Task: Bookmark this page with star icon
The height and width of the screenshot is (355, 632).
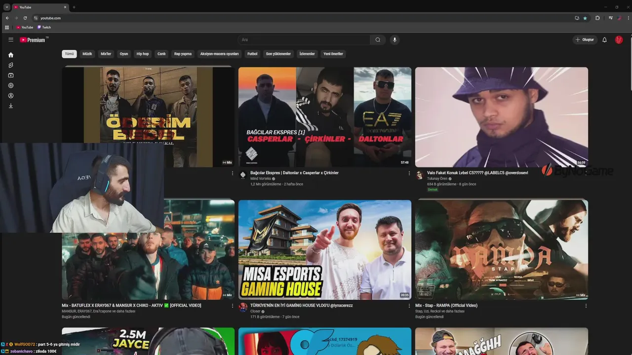Action: (585, 18)
